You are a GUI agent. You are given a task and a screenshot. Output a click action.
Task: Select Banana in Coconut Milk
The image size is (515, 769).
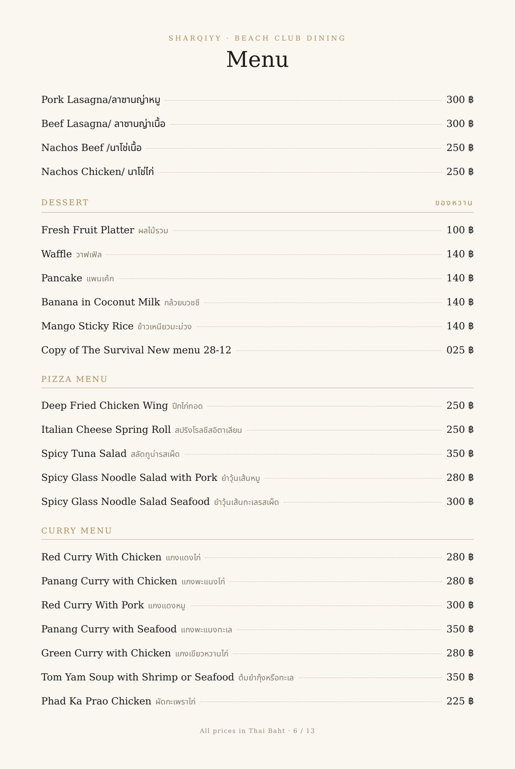257,302
